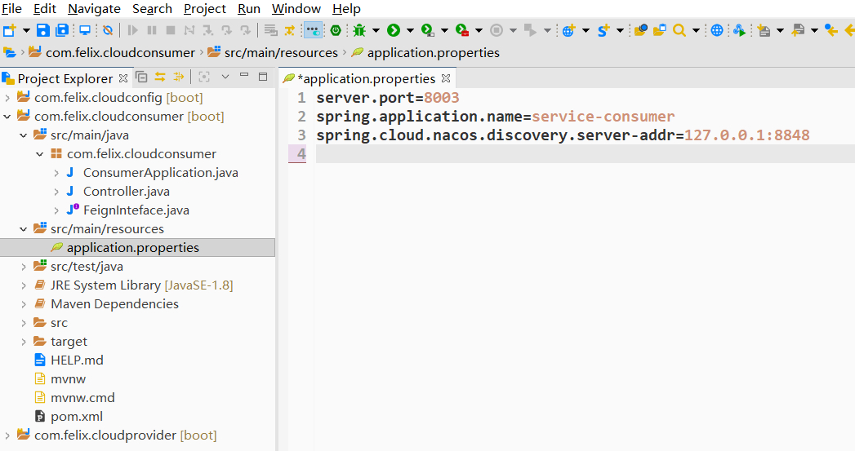Open the Edit menu
The height and width of the screenshot is (451, 855).
tap(45, 9)
